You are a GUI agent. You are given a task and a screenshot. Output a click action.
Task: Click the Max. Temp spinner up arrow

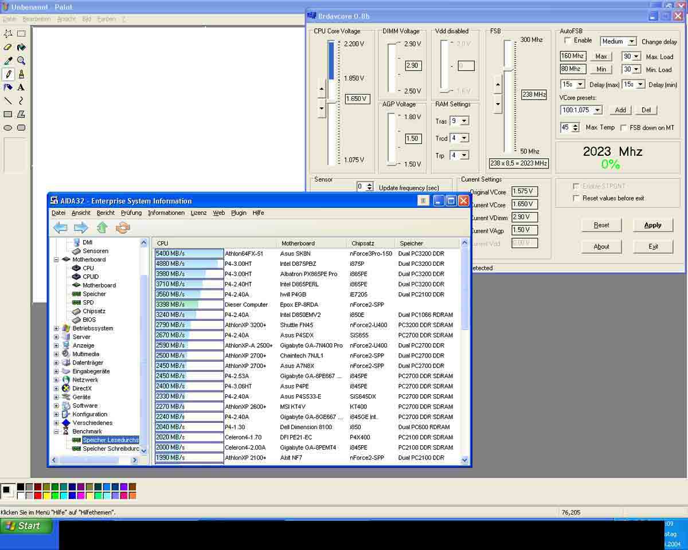coord(576,125)
